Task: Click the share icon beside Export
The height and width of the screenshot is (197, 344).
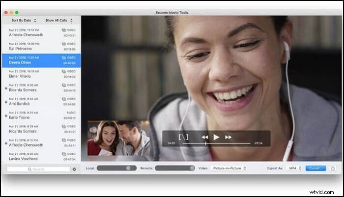Action: pyautogui.click(x=333, y=169)
